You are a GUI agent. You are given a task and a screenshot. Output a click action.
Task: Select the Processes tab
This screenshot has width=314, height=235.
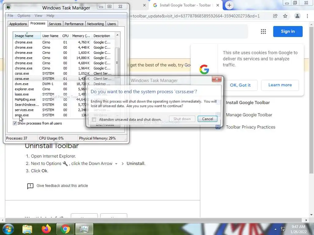38,23
